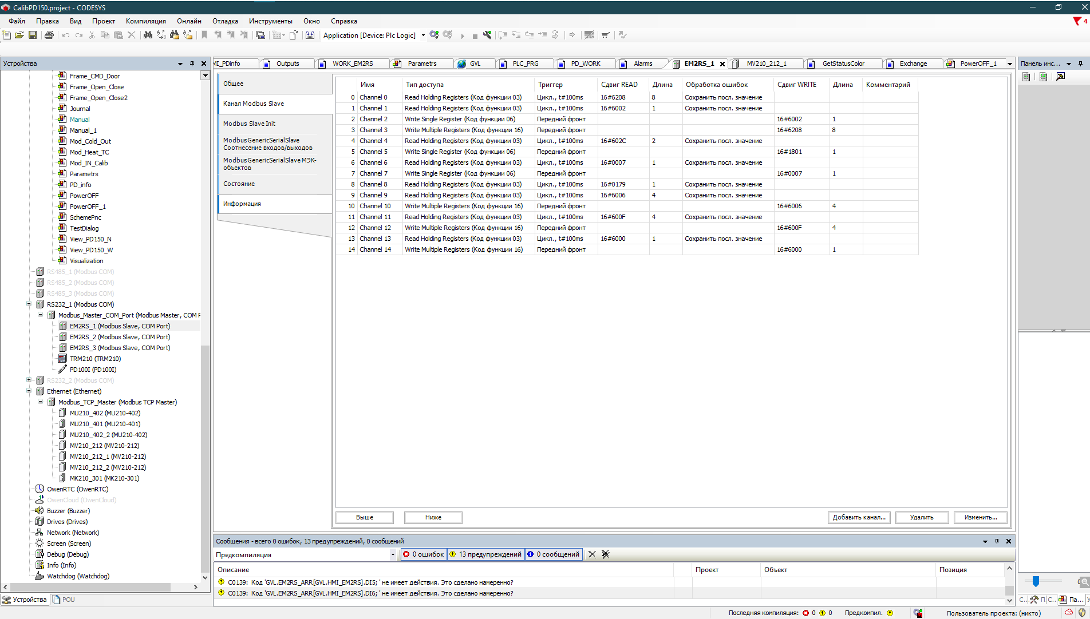Screen dimensions: 1090x619
Task: Click the Изменить... button
Action: point(981,517)
